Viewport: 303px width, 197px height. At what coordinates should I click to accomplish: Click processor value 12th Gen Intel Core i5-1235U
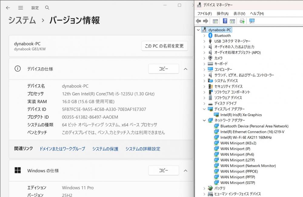tap(108, 94)
